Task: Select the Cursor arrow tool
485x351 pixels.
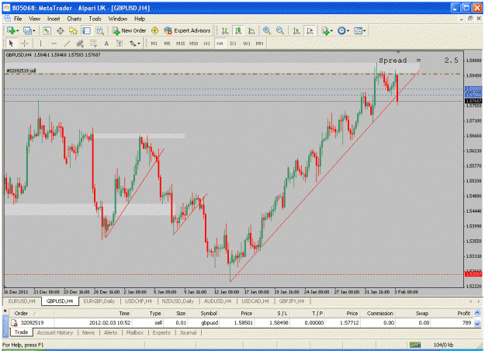Action: tap(11, 43)
